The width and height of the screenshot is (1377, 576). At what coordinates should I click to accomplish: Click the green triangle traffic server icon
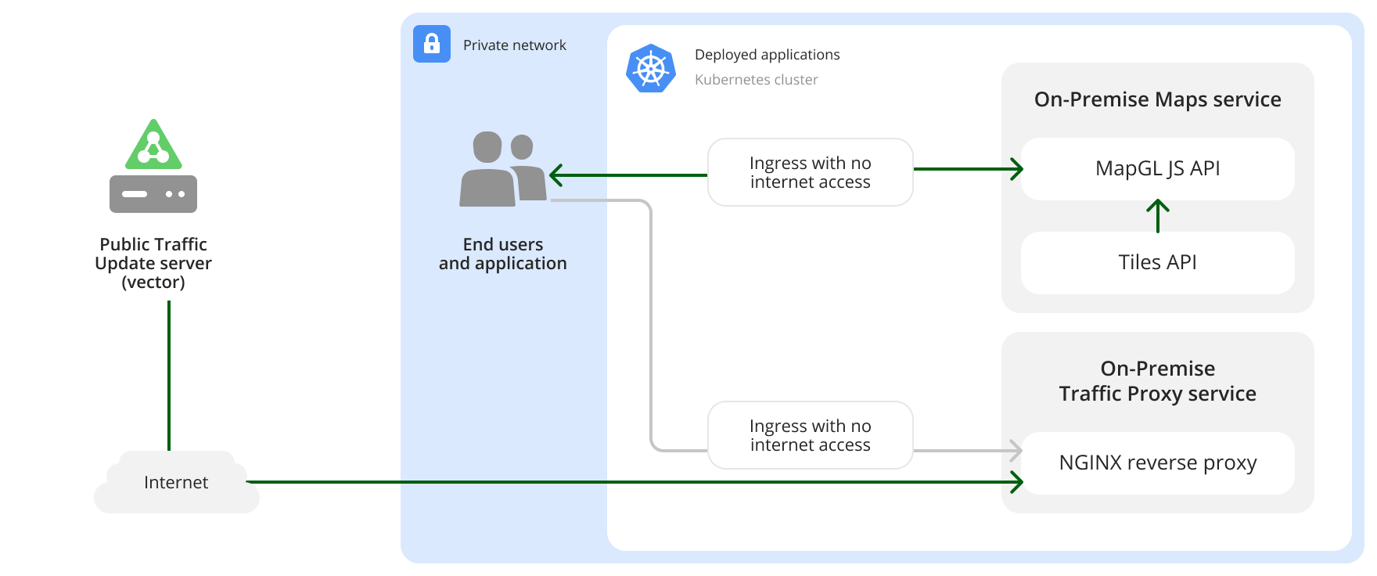pyautogui.click(x=153, y=144)
